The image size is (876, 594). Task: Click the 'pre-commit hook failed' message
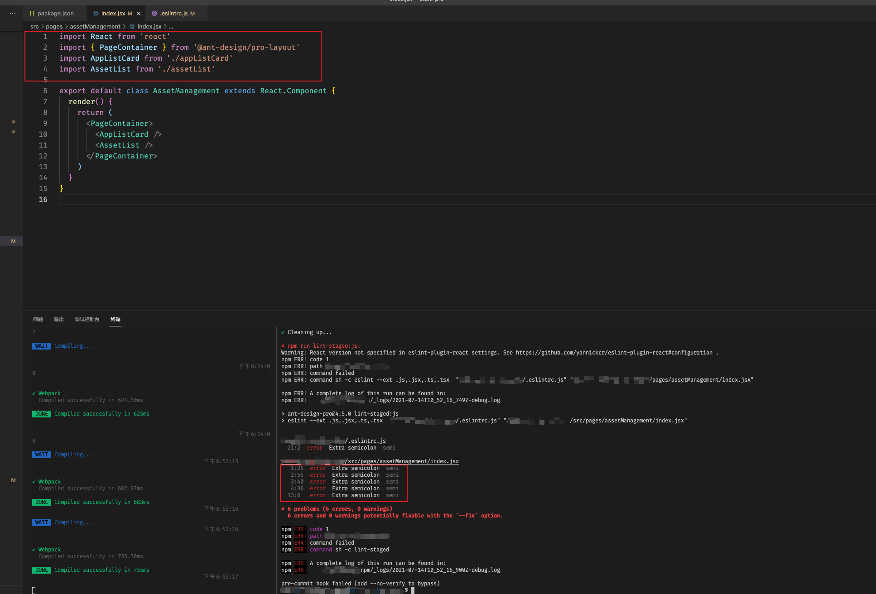pos(361,584)
